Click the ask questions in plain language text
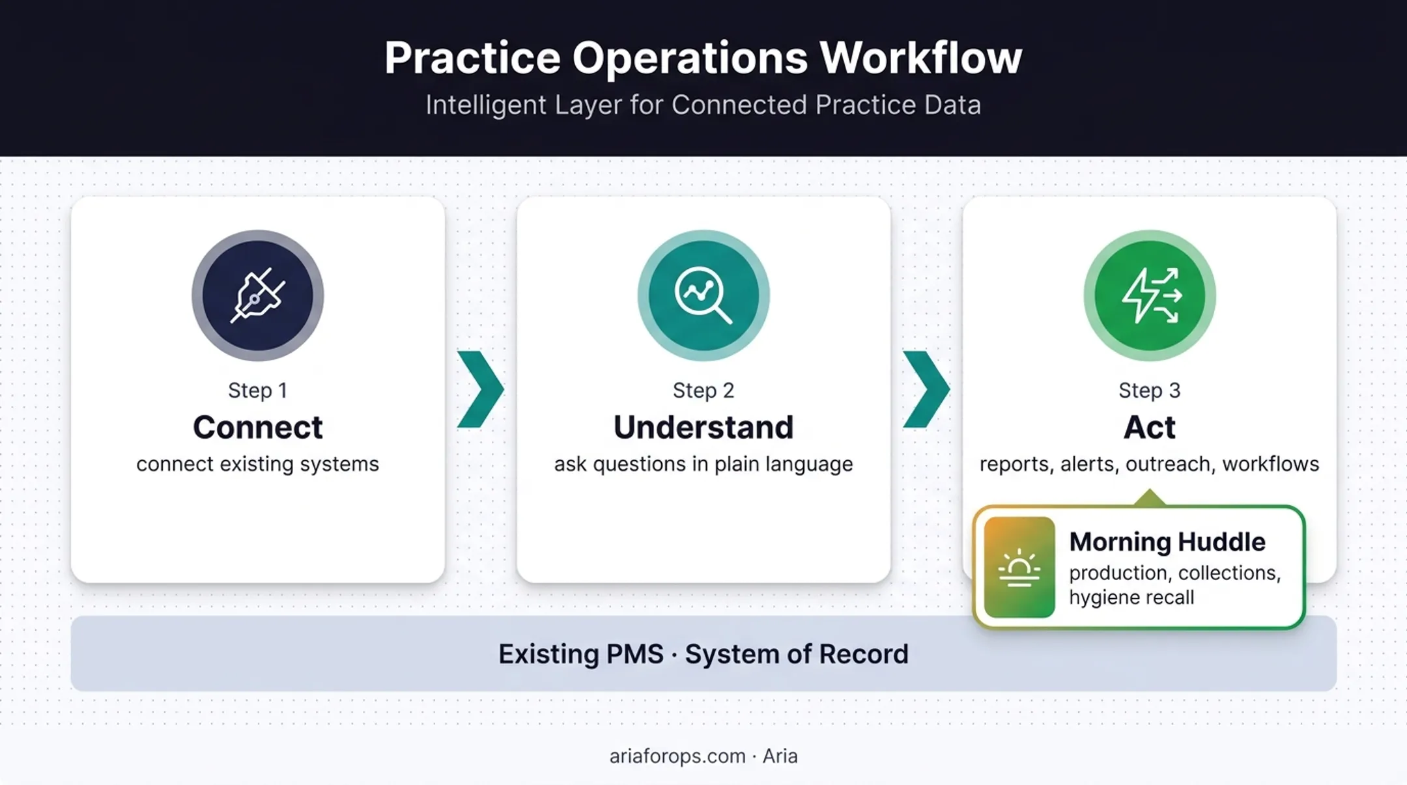1407x785 pixels. click(x=703, y=464)
